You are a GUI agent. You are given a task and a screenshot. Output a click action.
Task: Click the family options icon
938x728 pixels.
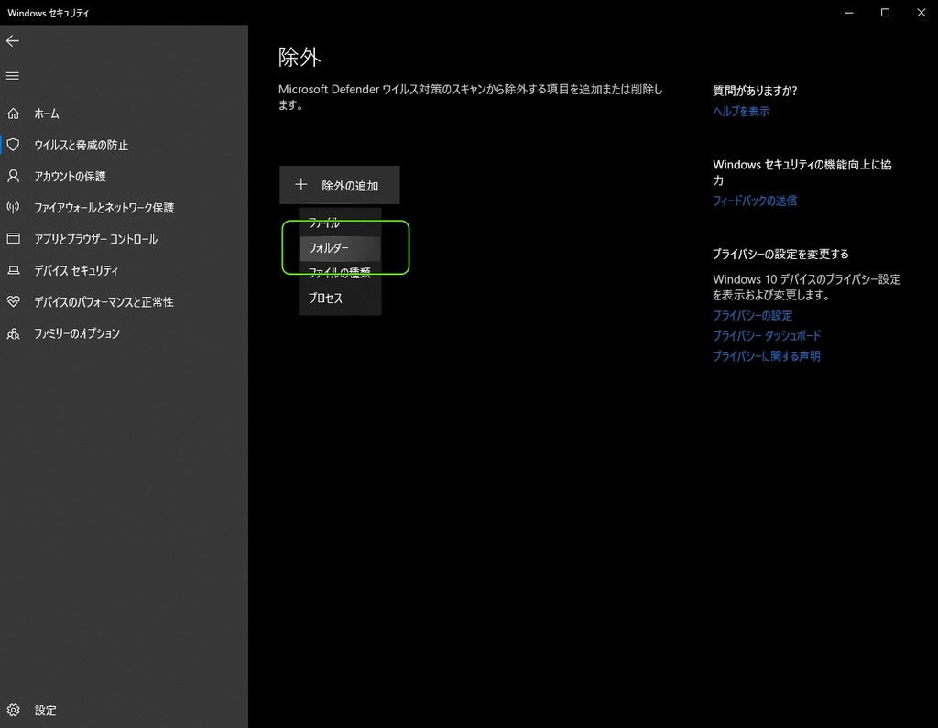pos(13,333)
